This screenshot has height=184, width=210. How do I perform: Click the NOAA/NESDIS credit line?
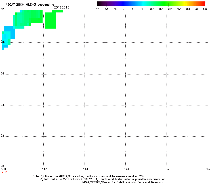click(x=123, y=182)
